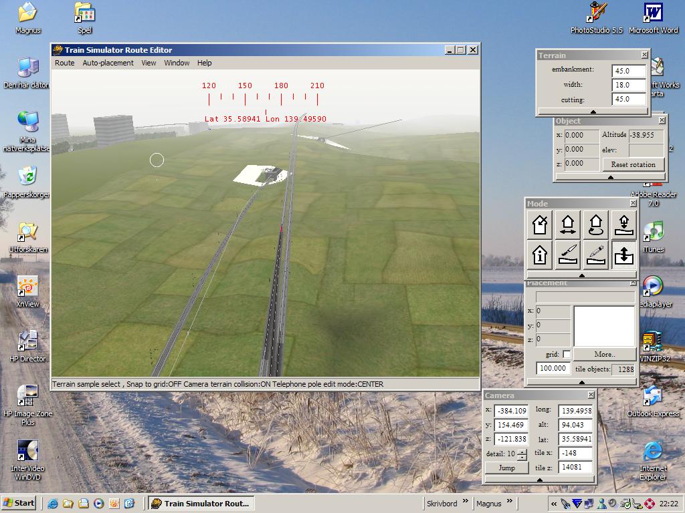Select the object info mode icon
The width and height of the screenshot is (685, 513).
tap(540, 254)
